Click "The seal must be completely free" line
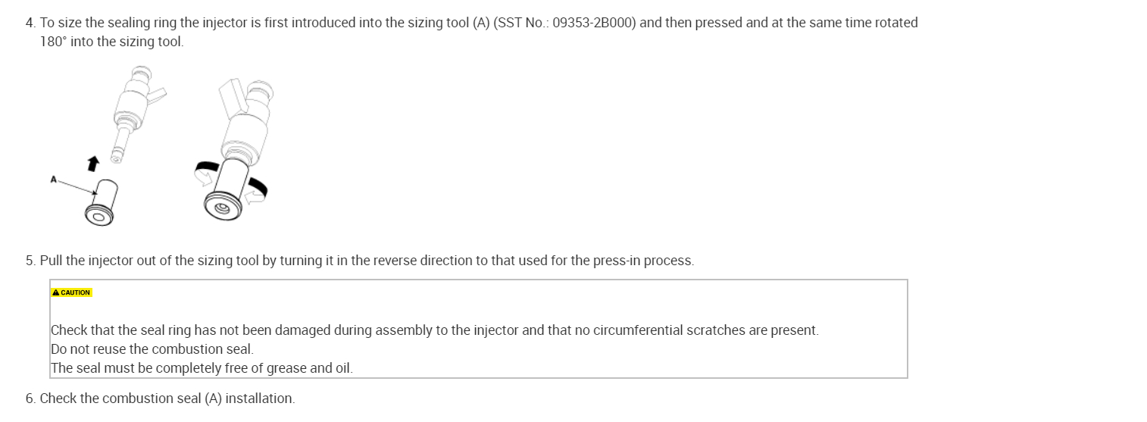Screen dimensions: 1147x422 point(202,368)
